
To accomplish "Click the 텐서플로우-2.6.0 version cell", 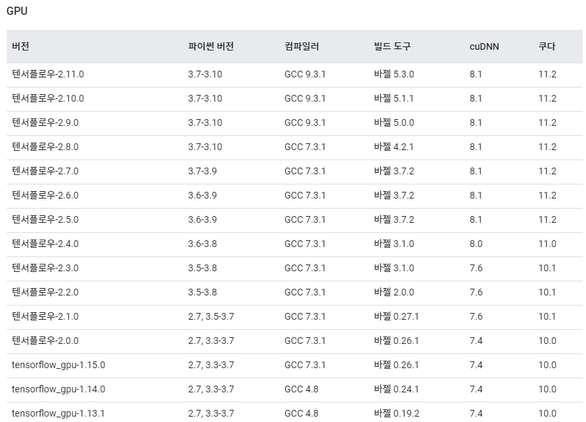I will pyautogui.click(x=45, y=195).
